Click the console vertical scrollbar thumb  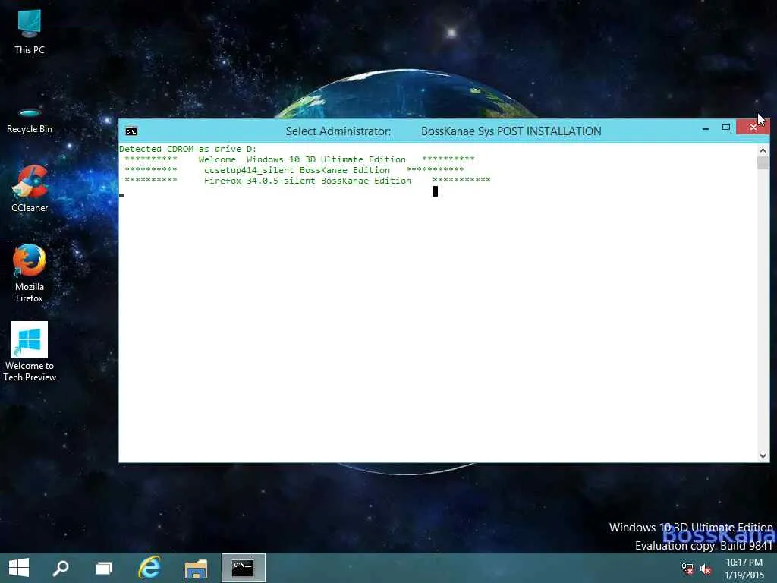tap(763, 163)
